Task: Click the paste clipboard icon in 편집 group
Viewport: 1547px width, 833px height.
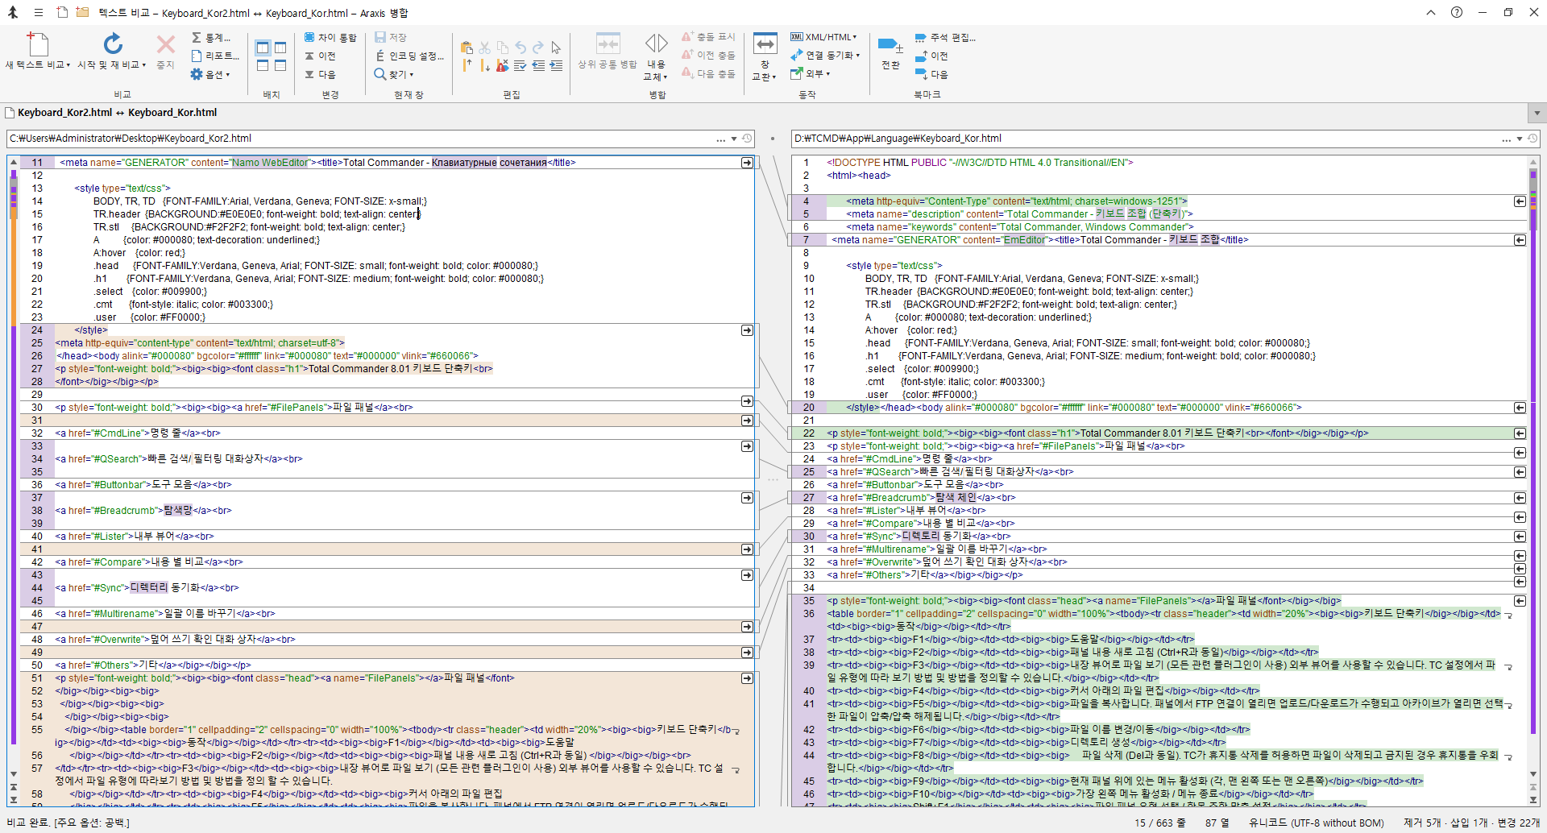Action: pos(467,48)
